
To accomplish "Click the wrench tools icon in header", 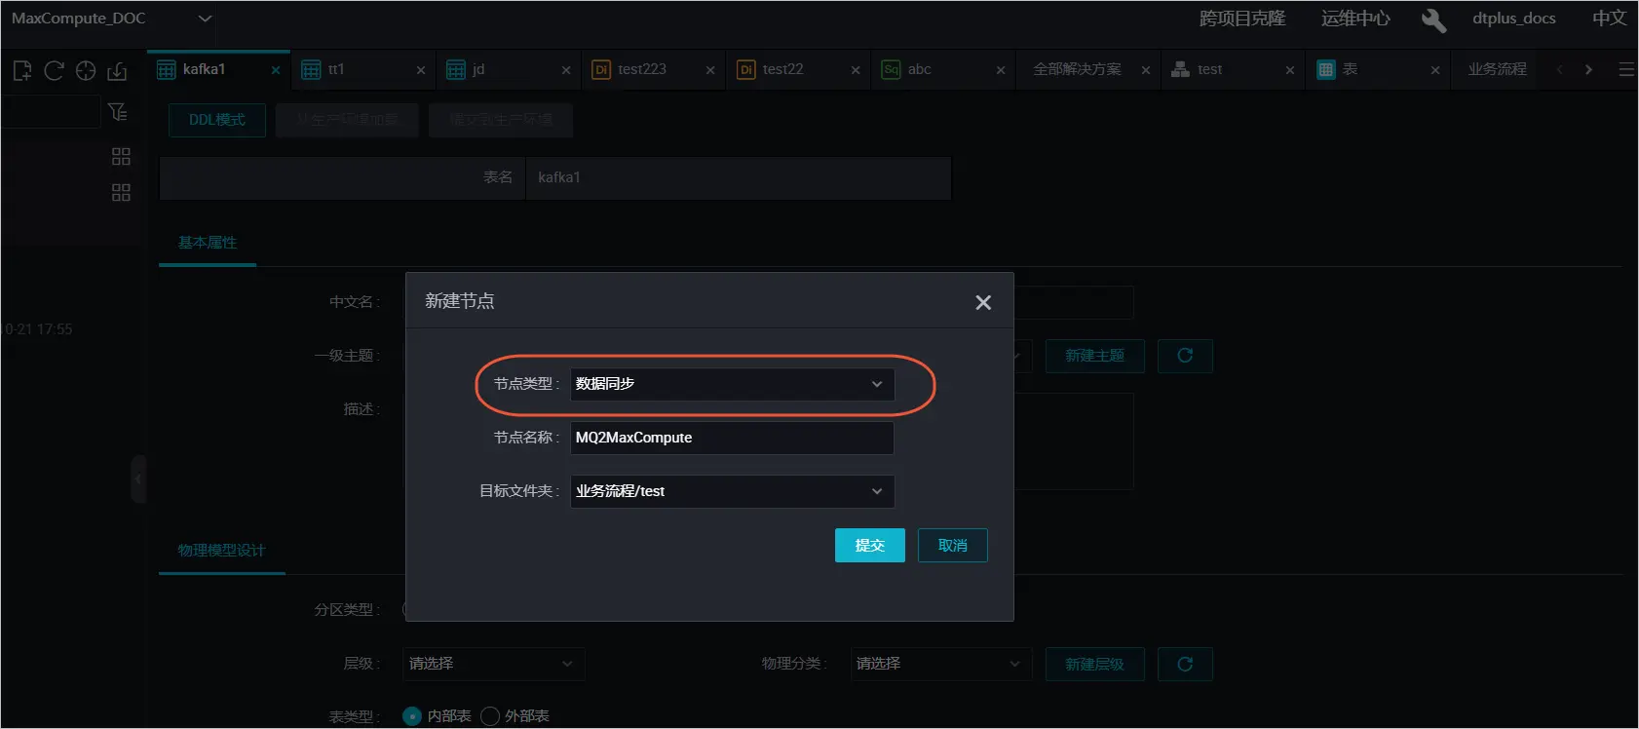I will (1433, 19).
